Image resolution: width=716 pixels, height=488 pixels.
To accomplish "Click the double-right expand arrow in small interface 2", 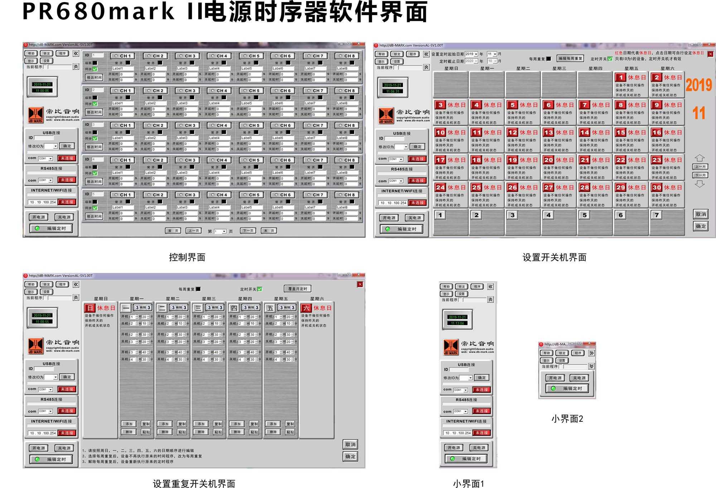I will click(x=591, y=353).
